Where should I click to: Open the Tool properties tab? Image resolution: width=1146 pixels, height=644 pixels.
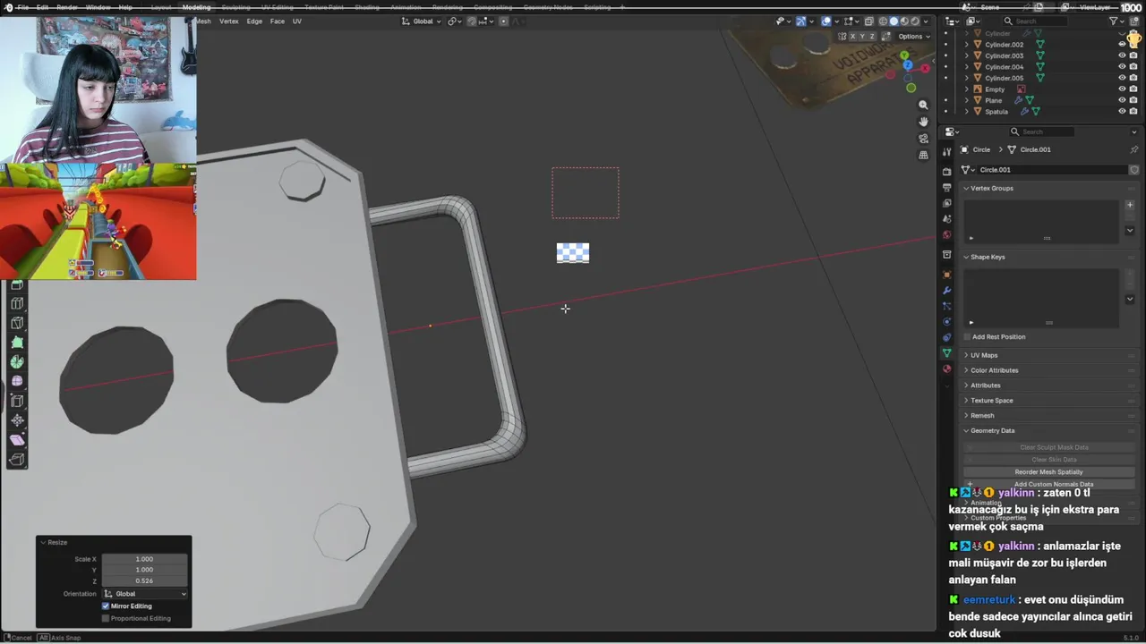click(946, 152)
